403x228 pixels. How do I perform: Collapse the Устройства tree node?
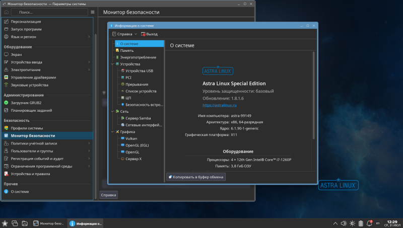[x=112, y=64]
